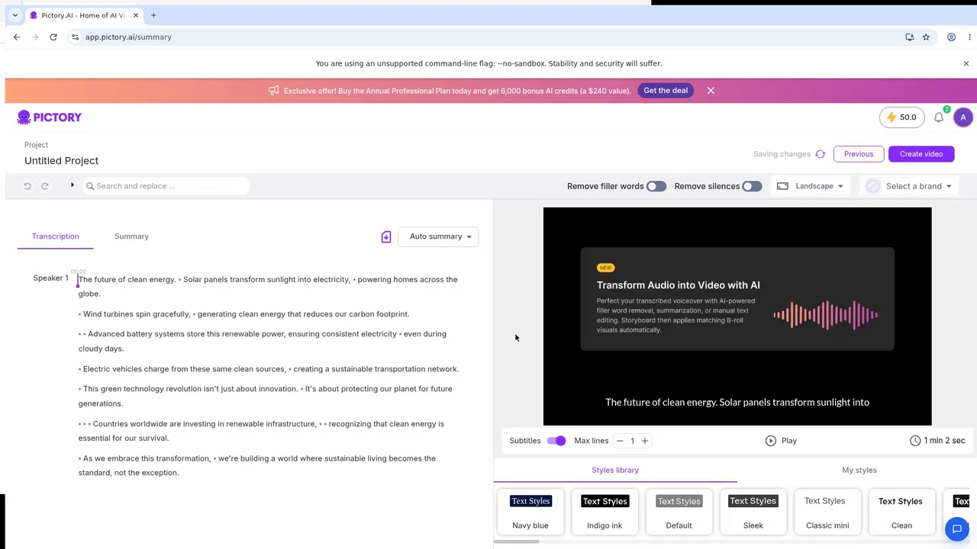Open the AI credits lightning badge
977x549 pixels.
point(901,117)
